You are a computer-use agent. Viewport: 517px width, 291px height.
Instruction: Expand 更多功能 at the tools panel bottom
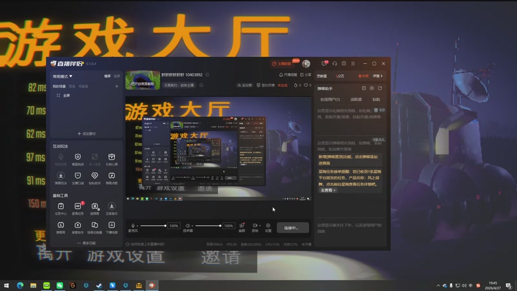tap(87, 243)
